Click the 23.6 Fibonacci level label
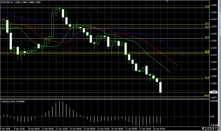221x131 pixels. [207, 6]
